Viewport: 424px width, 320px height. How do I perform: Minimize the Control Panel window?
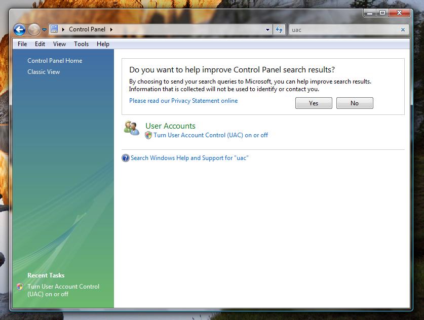370,13
